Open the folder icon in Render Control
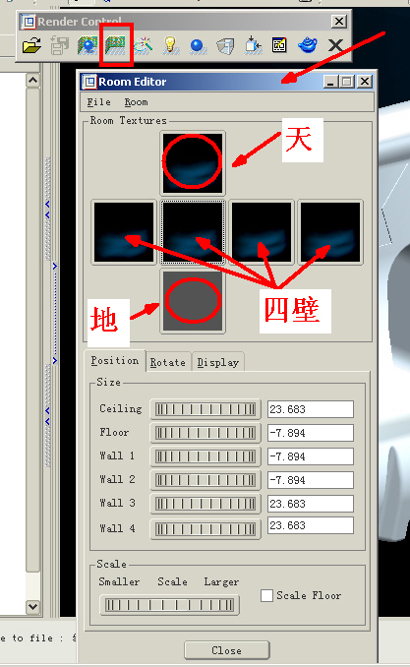410x667 pixels. click(31, 45)
